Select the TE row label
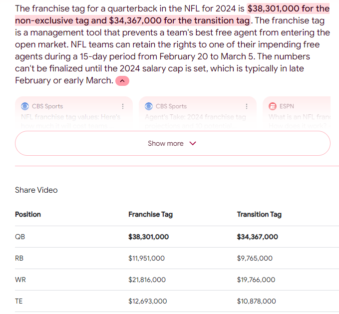This screenshot has width=339, height=314. point(19,301)
